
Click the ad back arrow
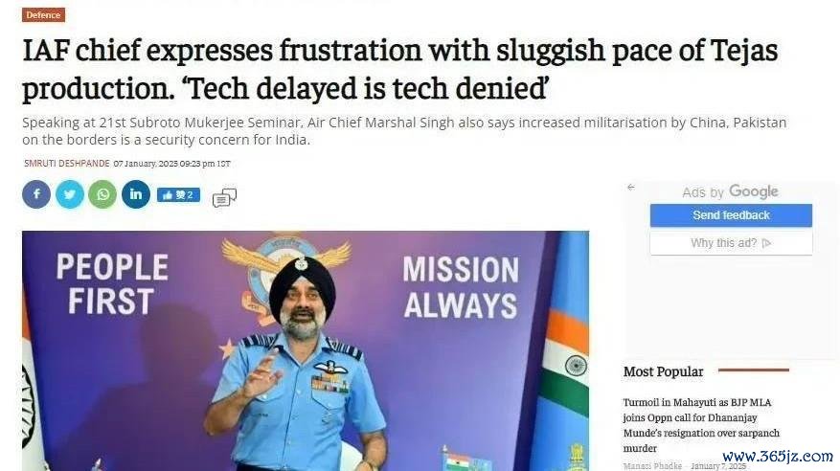pyautogui.click(x=631, y=188)
